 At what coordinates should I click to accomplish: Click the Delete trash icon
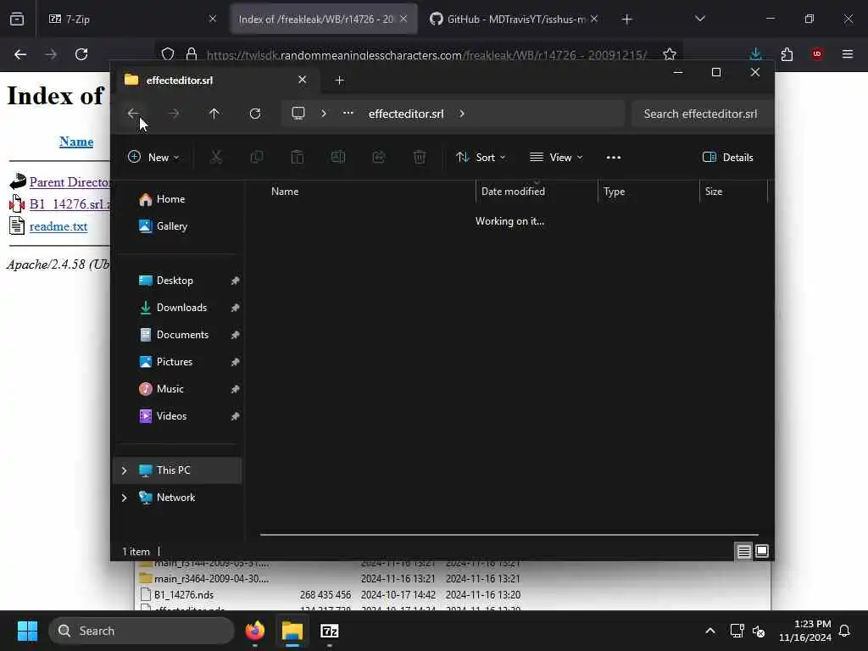tap(420, 157)
